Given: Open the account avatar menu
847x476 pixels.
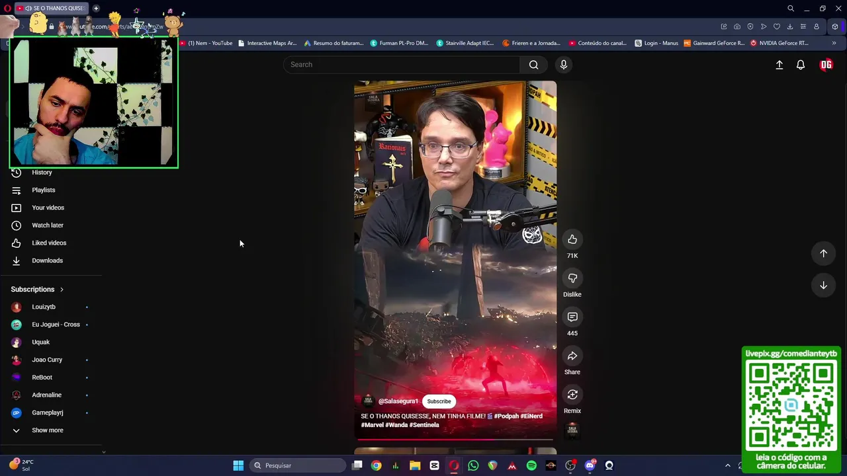Looking at the screenshot, I should pyautogui.click(x=826, y=65).
